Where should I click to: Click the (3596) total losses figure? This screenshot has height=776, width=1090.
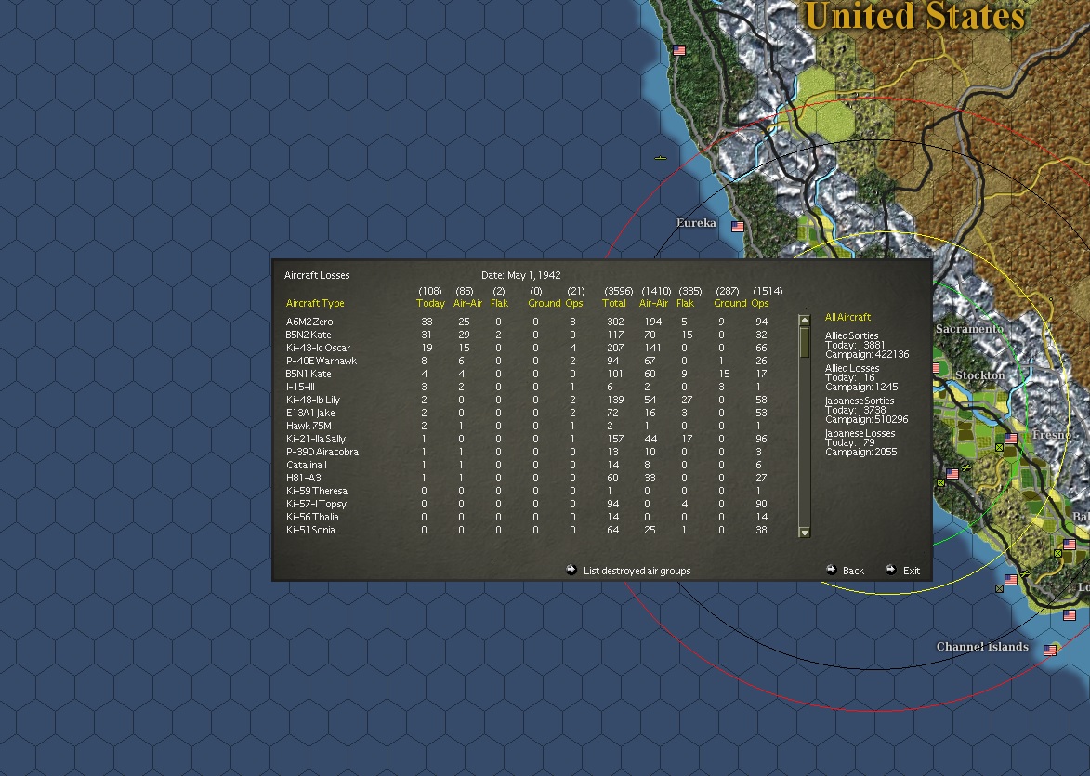(x=618, y=291)
